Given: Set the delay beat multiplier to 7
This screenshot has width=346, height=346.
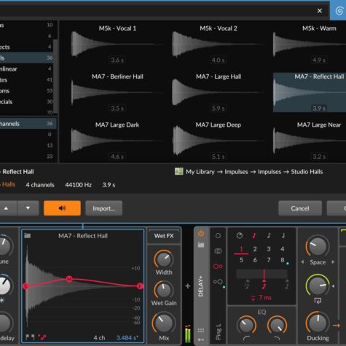Looking at the screenshot, I should (269, 260).
